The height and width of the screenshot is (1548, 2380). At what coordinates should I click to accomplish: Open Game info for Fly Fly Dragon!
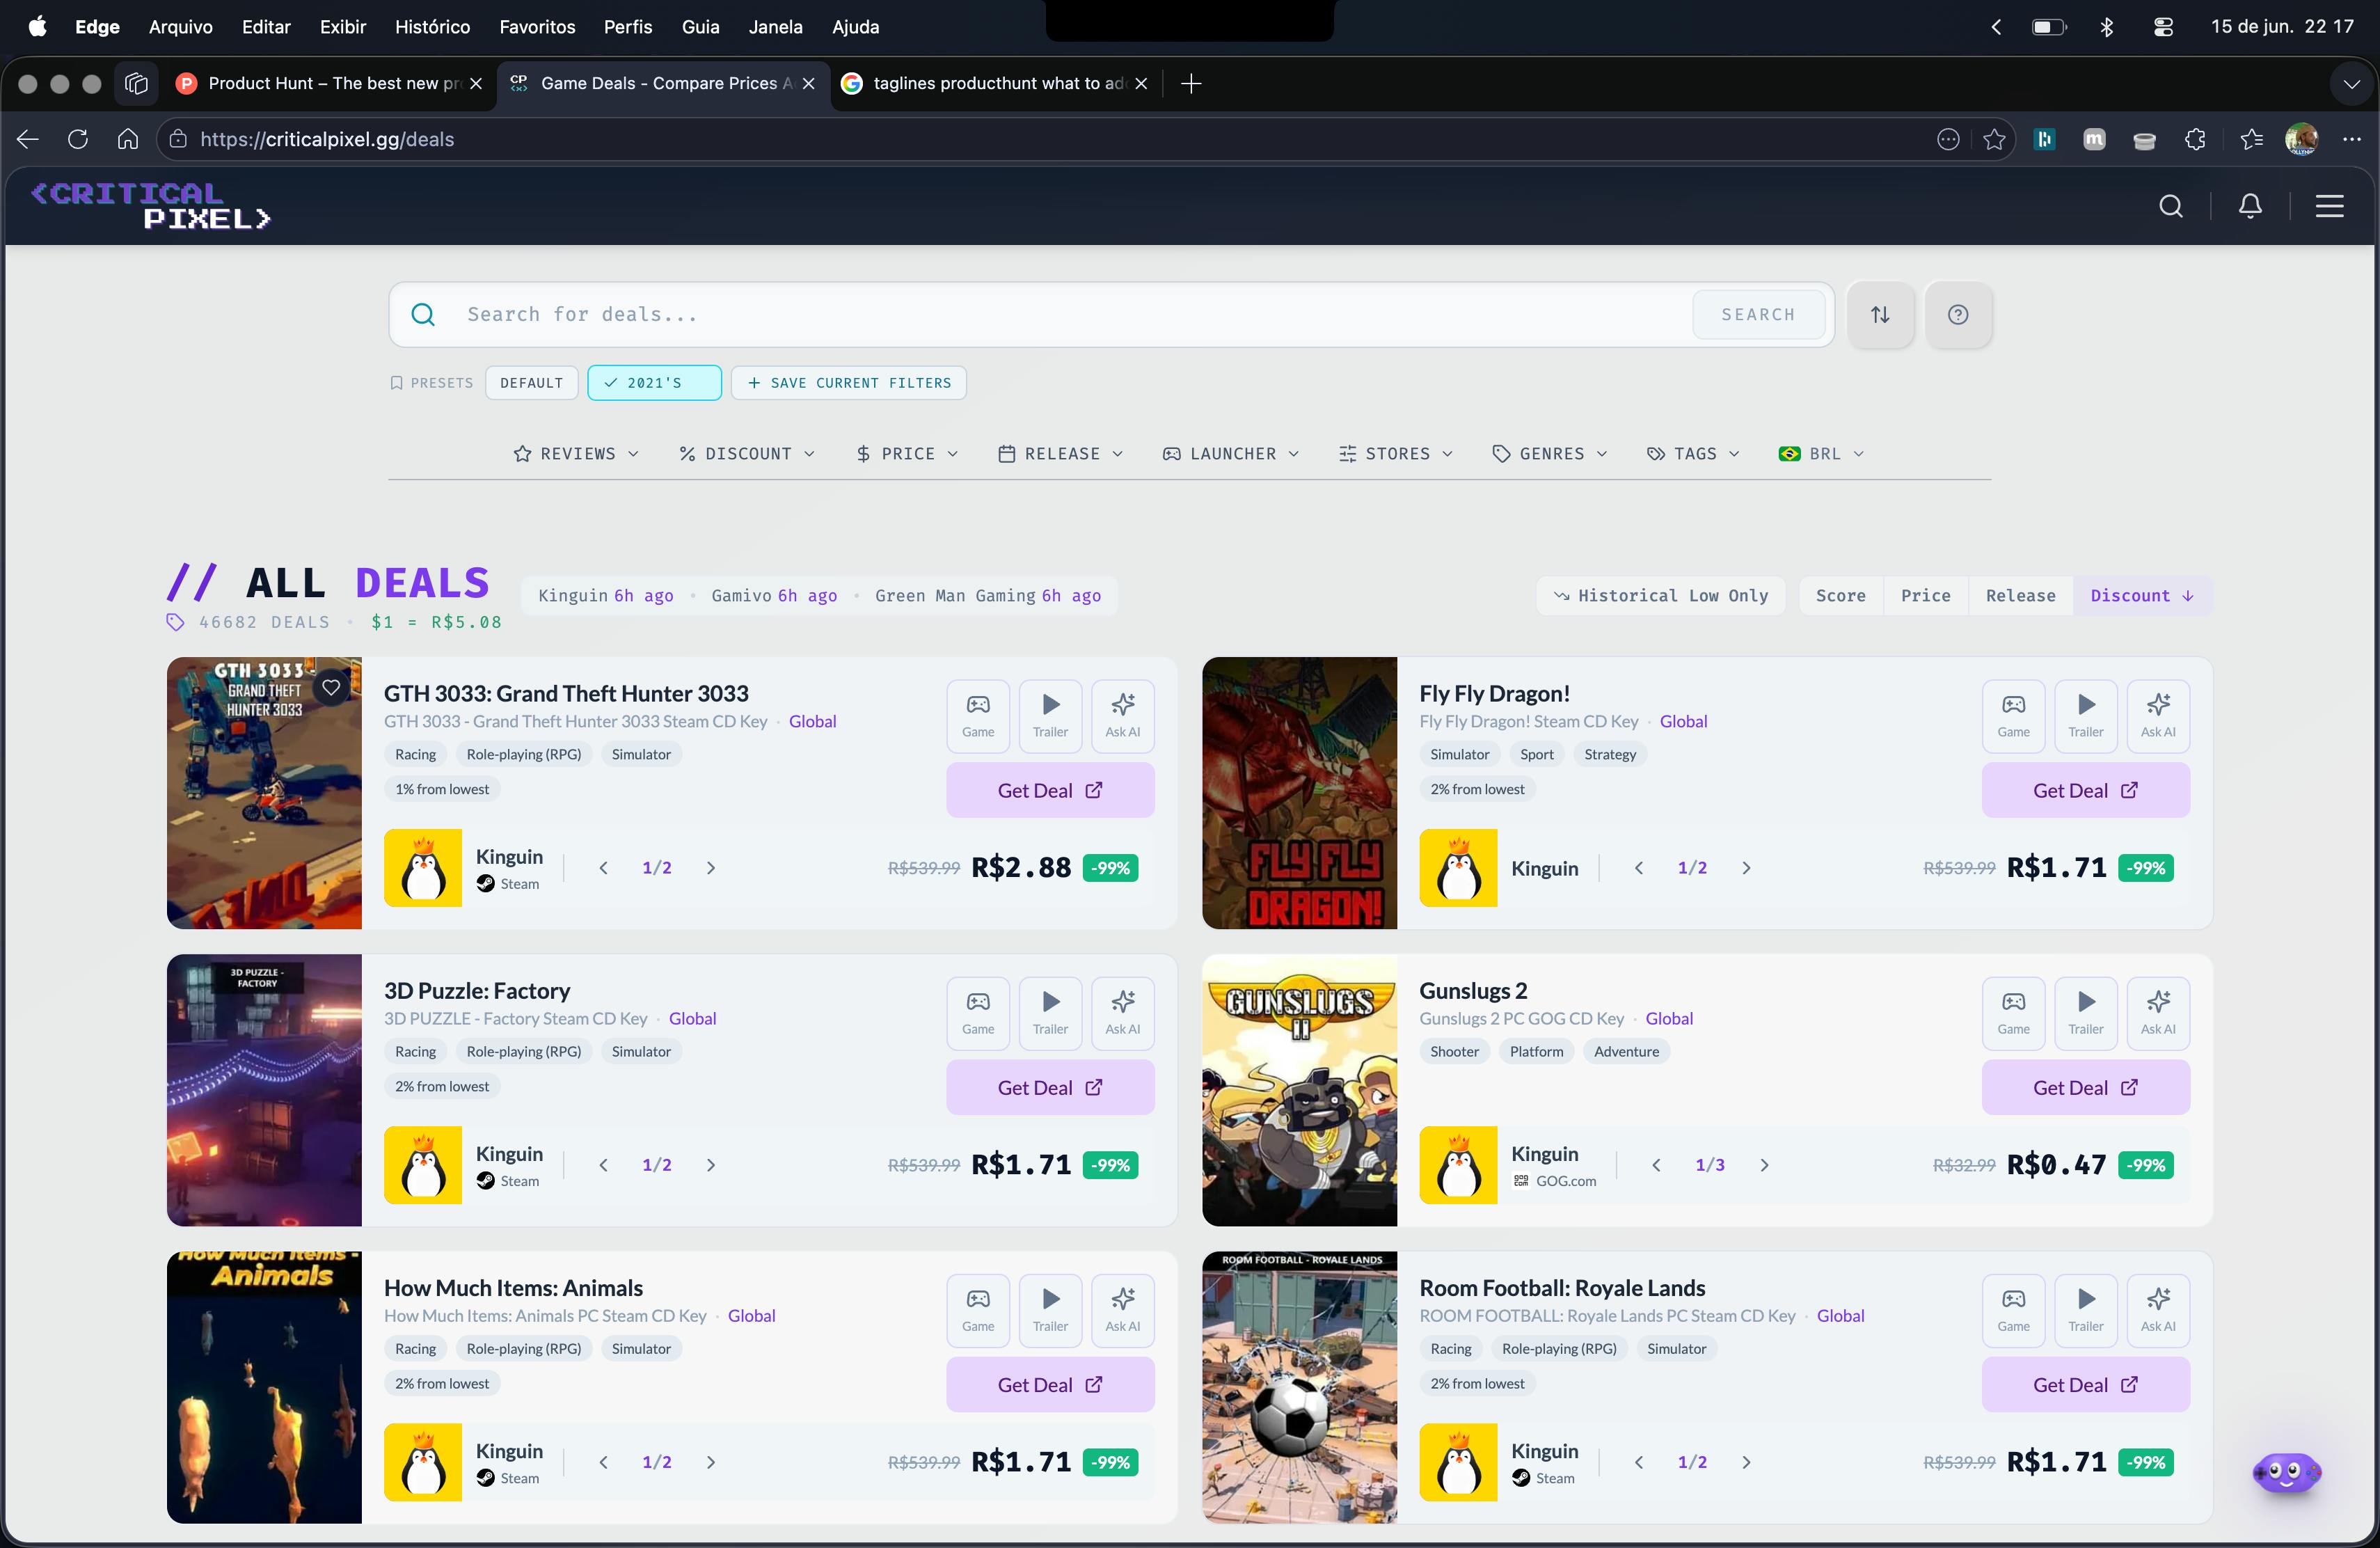[x=2013, y=716]
